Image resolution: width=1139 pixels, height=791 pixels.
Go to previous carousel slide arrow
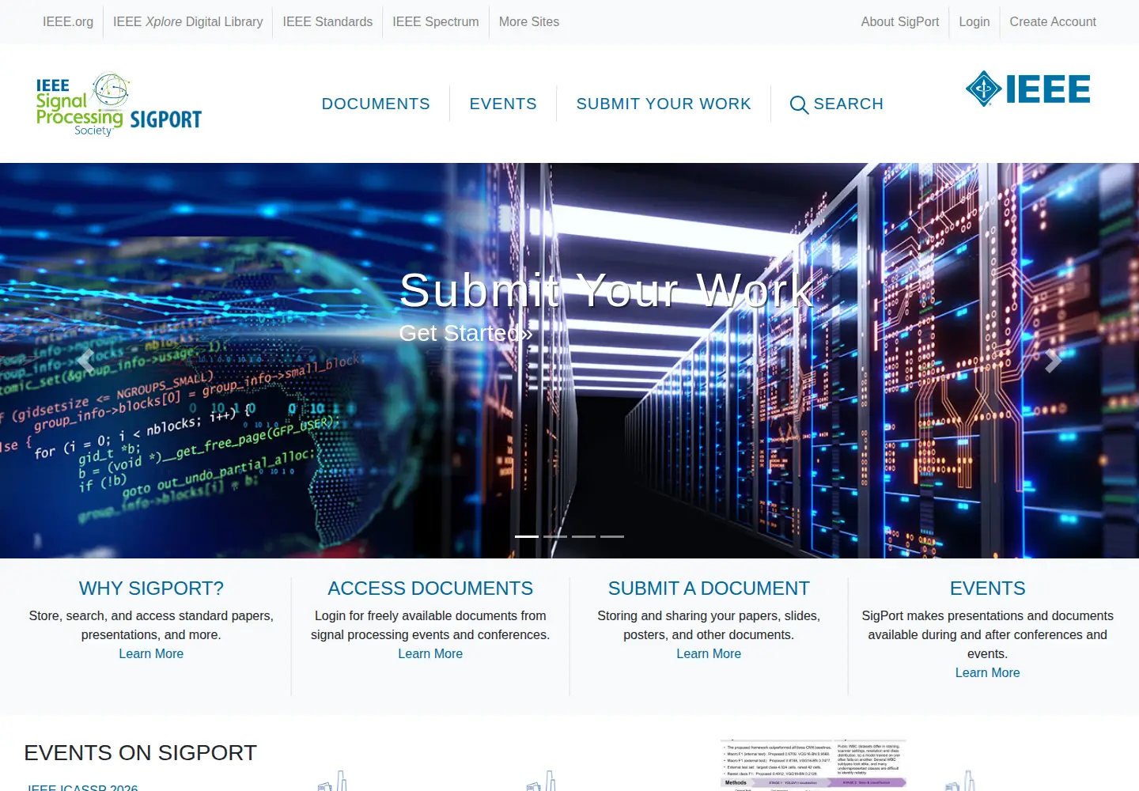click(x=85, y=361)
